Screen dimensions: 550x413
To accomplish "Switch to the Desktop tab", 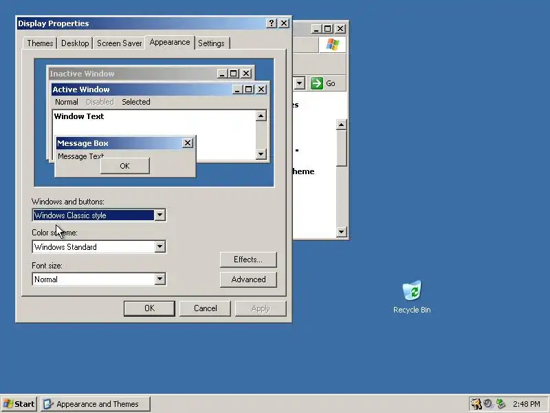I will click(x=75, y=43).
